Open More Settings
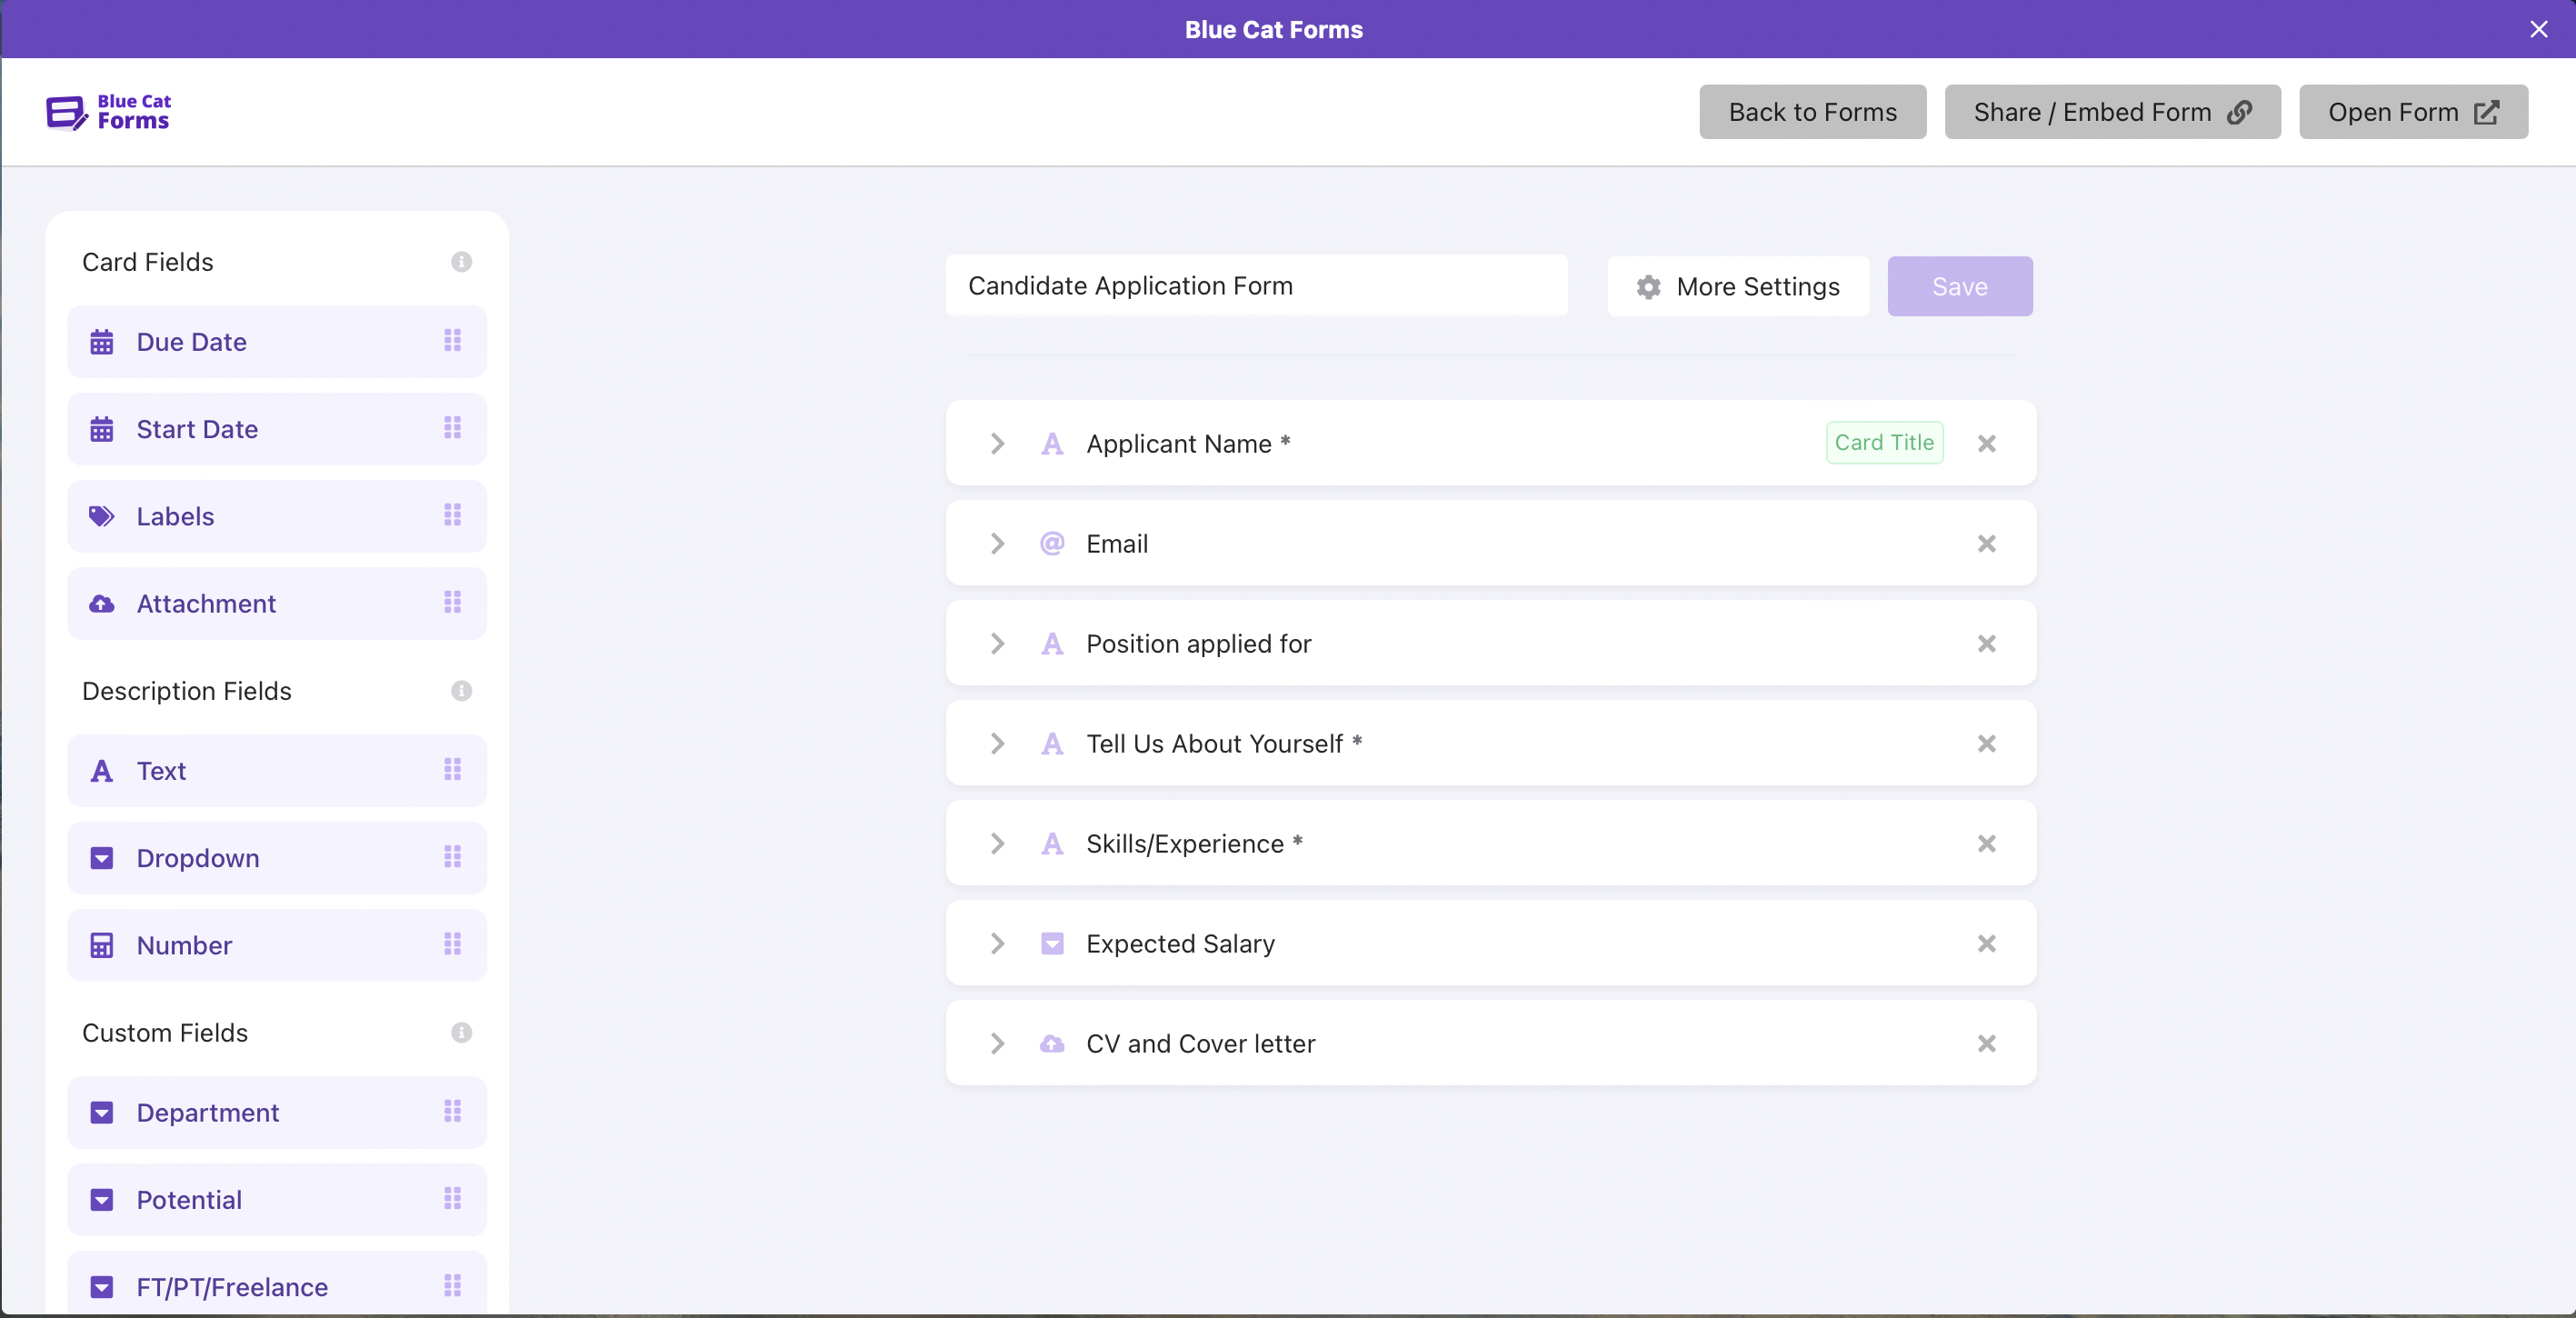 coord(1738,287)
